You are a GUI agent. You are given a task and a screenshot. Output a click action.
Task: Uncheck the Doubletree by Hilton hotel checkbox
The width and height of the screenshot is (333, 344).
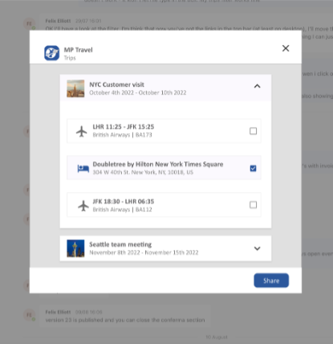tap(253, 168)
